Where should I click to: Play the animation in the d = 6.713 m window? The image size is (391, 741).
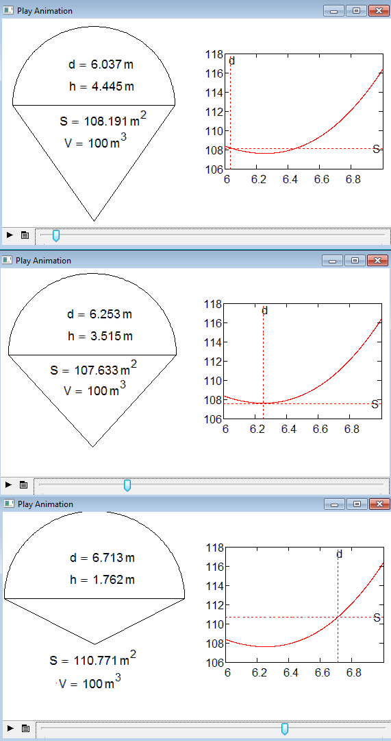pyautogui.click(x=10, y=728)
